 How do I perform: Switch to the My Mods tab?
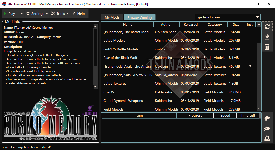point(112,17)
